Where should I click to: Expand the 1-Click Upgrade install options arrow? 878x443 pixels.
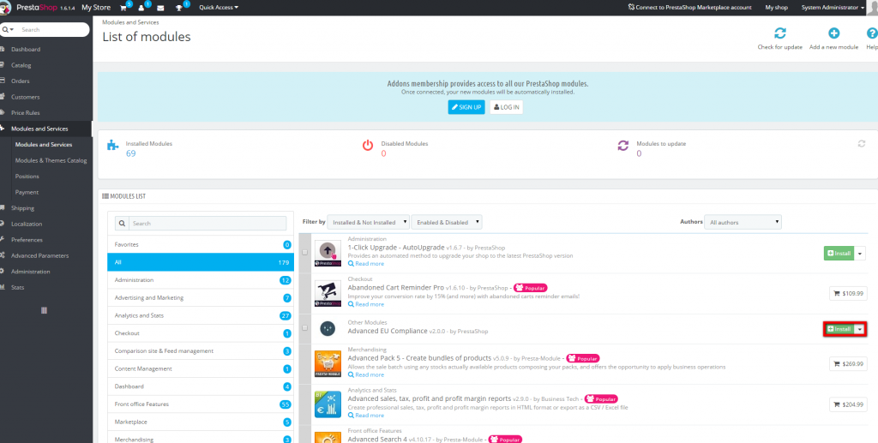[861, 254]
